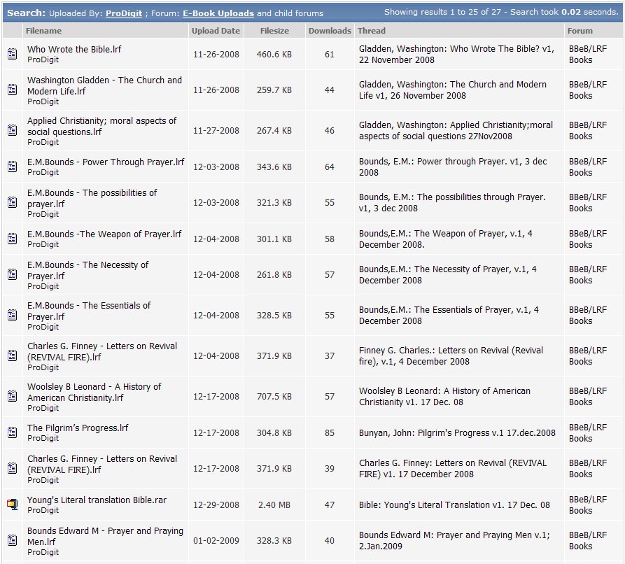Click the file icon for 12-04-2008 Letters on Revival
The width and height of the screenshot is (625, 564).
click(13, 355)
